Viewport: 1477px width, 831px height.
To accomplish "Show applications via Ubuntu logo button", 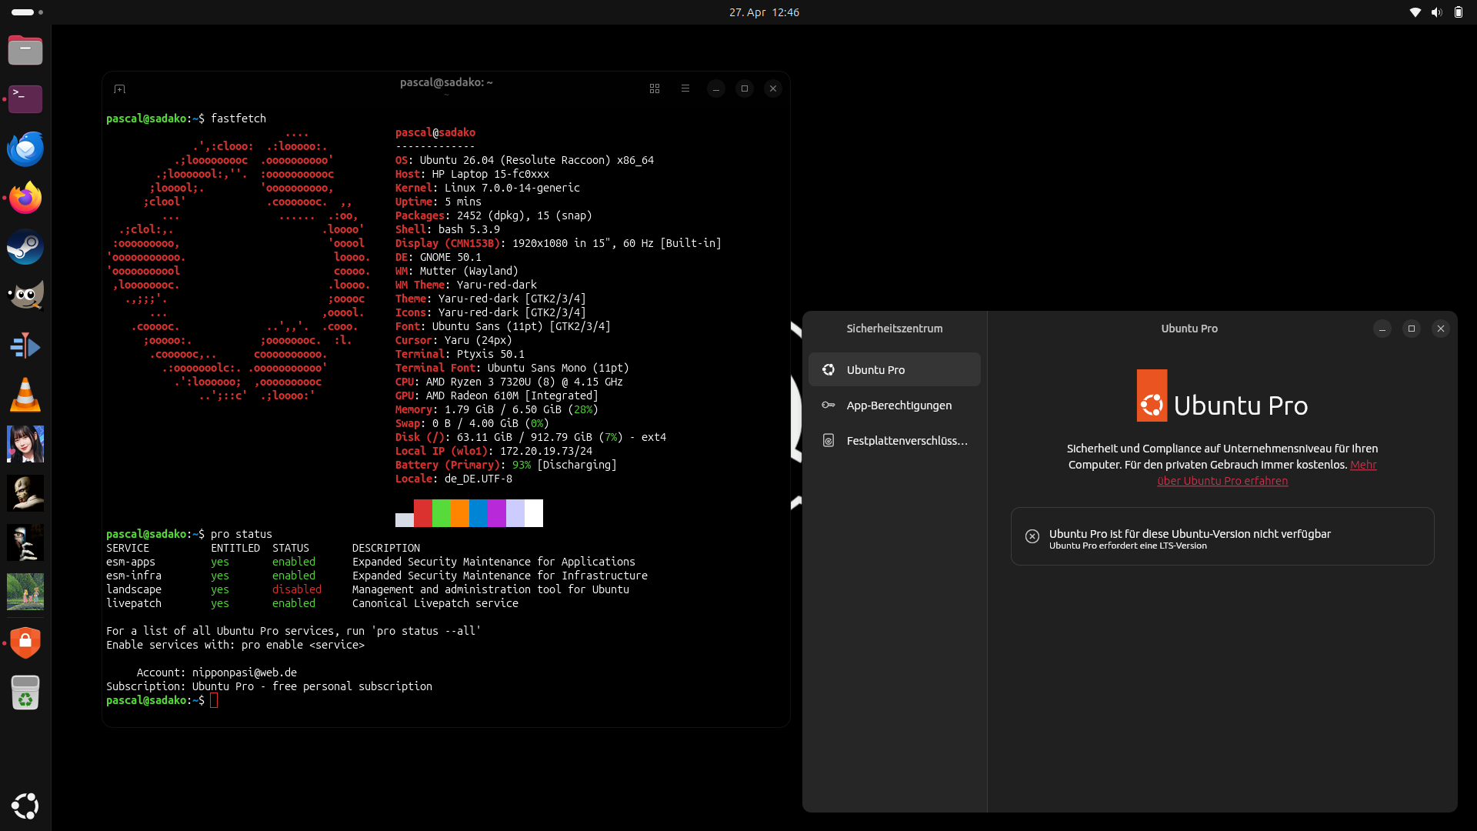I will click(x=25, y=806).
